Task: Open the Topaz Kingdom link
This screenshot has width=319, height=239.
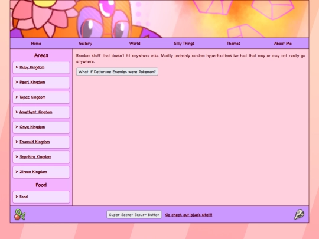Action: pos(32,97)
